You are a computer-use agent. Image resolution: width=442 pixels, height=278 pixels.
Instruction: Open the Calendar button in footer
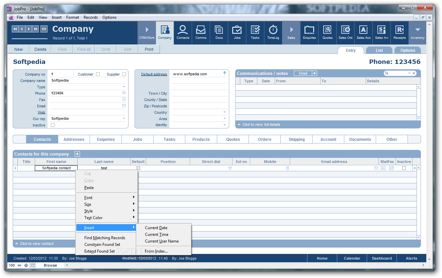tap(352, 258)
